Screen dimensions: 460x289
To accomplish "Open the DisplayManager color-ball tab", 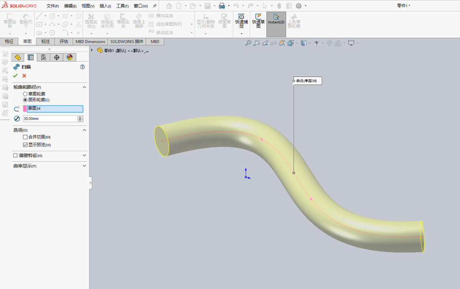I will point(70,57).
